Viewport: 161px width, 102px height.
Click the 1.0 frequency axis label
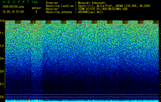tap(2, 46)
